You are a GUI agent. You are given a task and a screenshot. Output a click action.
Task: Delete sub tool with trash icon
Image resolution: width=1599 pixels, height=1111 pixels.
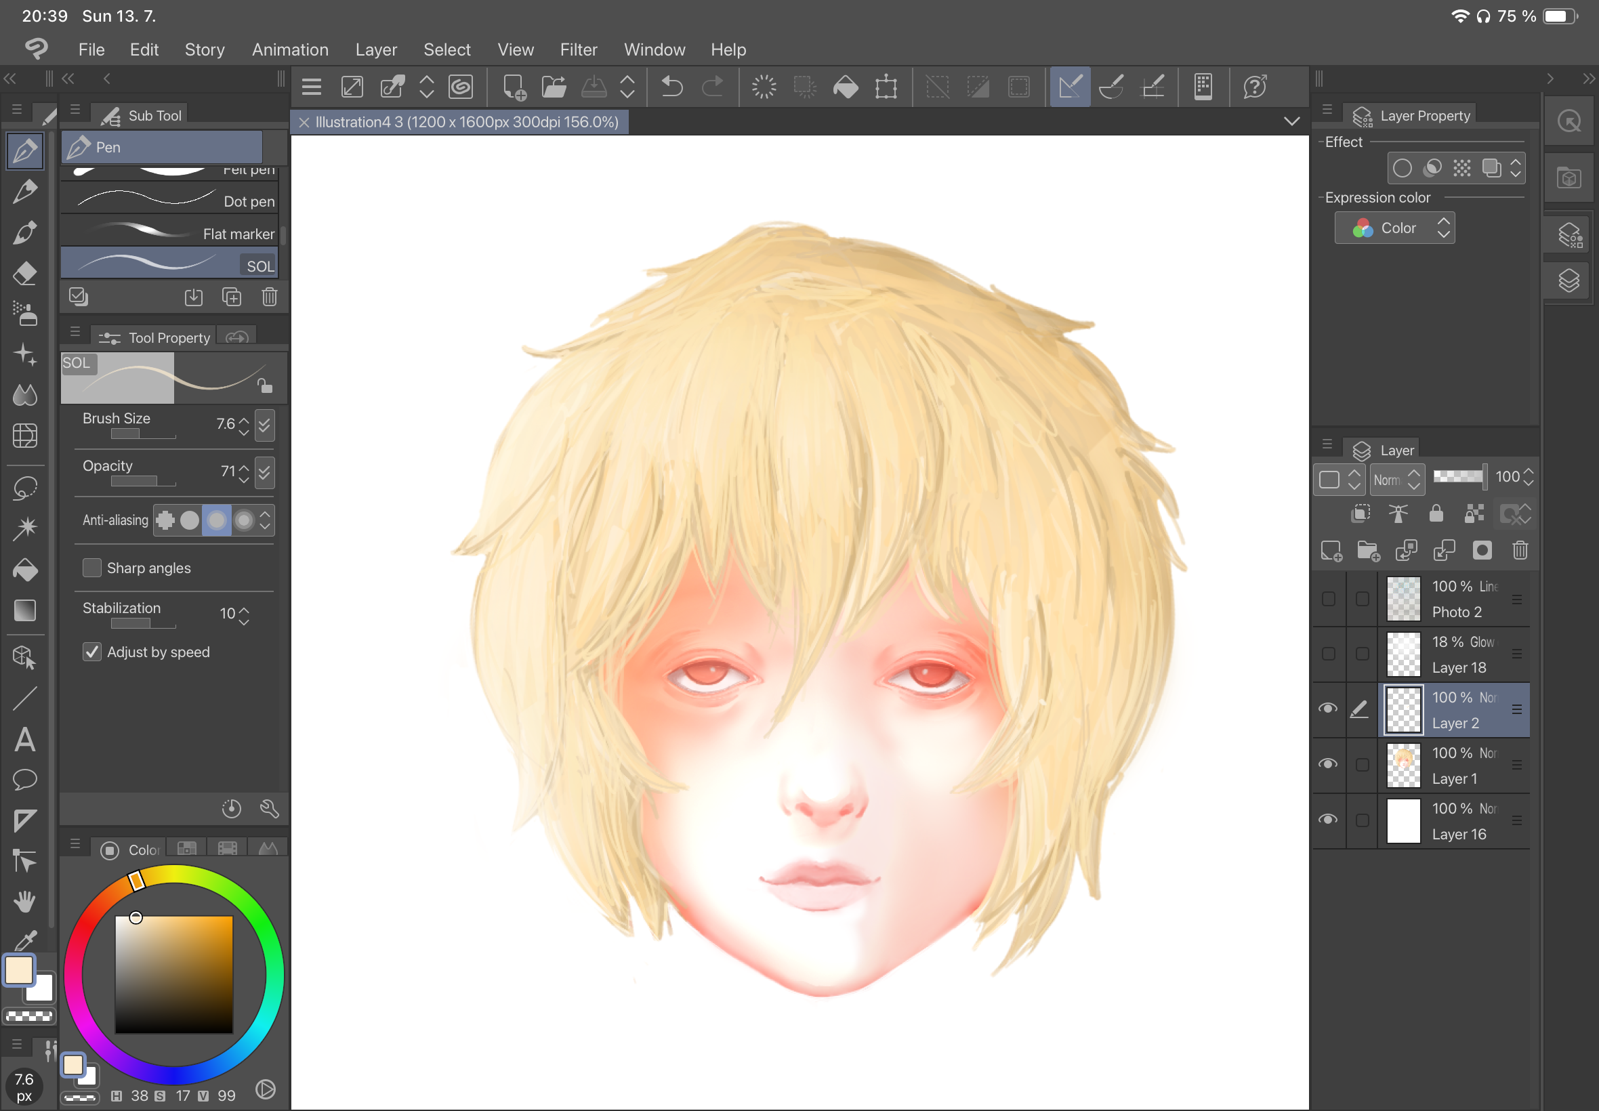click(270, 297)
